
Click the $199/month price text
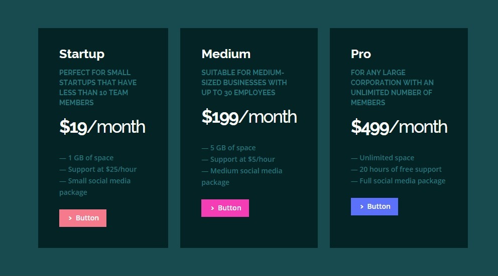tap(249, 117)
